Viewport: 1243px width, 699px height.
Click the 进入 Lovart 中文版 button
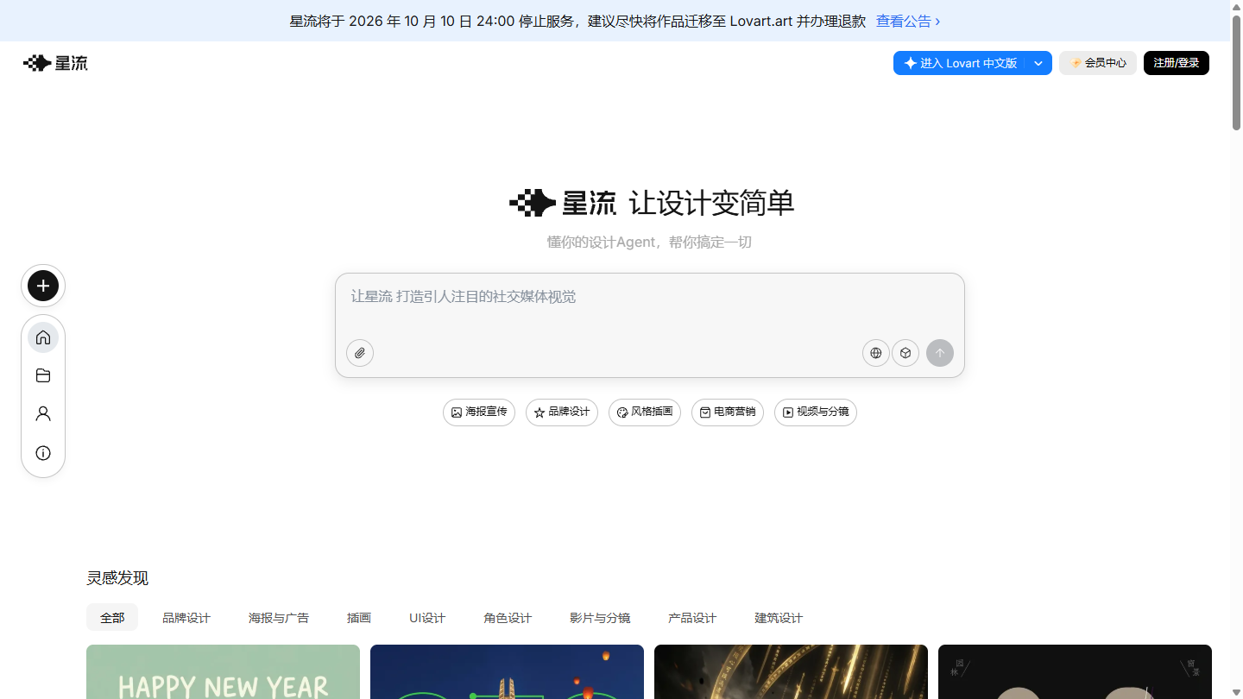960,63
